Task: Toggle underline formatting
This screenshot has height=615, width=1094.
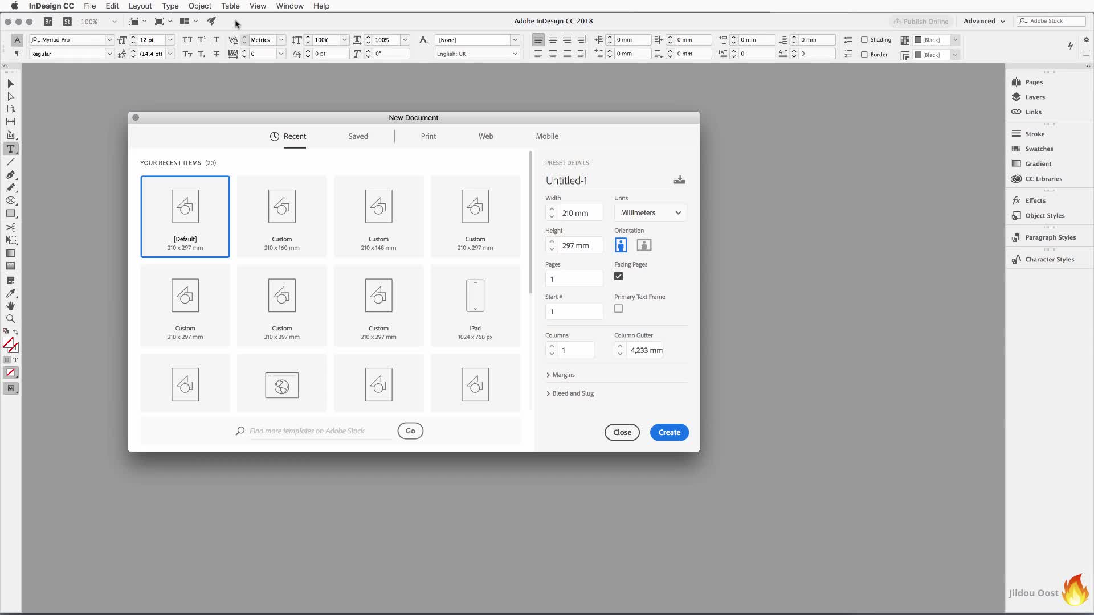Action: tap(216, 40)
